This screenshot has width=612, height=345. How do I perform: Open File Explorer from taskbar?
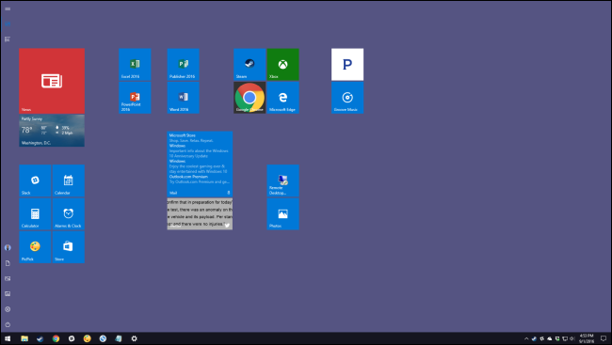tap(24, 338)
